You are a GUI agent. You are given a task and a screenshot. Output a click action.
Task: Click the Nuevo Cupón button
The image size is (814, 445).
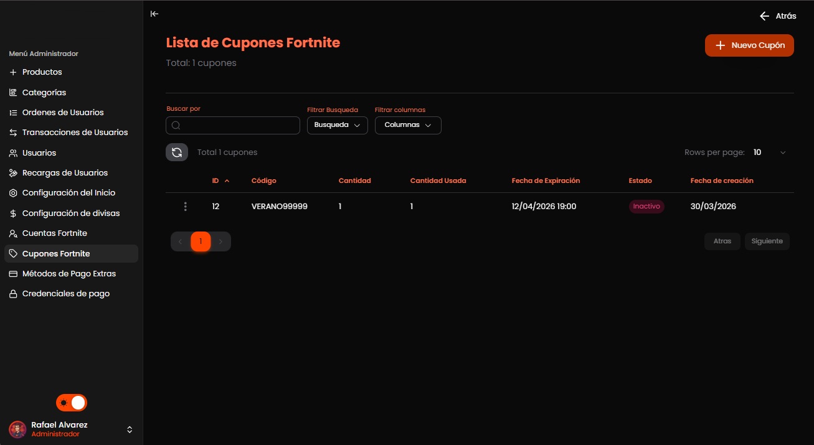(x=749, y=45)
